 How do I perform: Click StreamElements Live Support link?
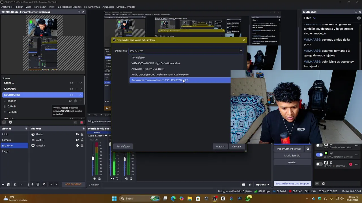coord(292,184)
